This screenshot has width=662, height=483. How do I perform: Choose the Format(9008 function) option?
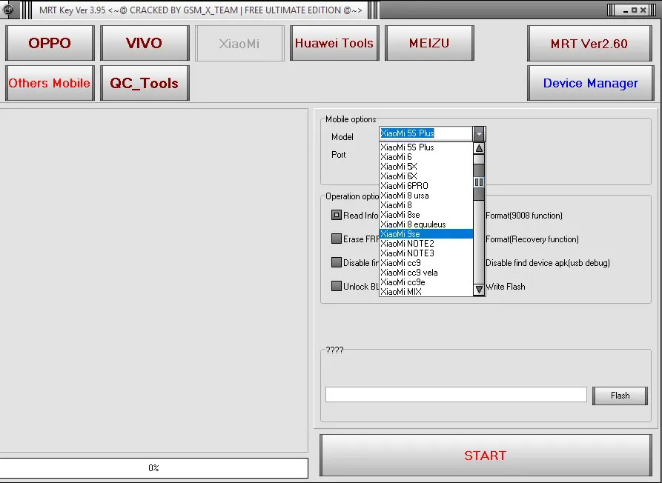[524, 216]
